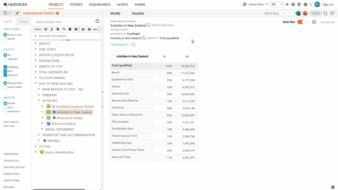Expand the Discover Descriptors node

pos(36,36)
